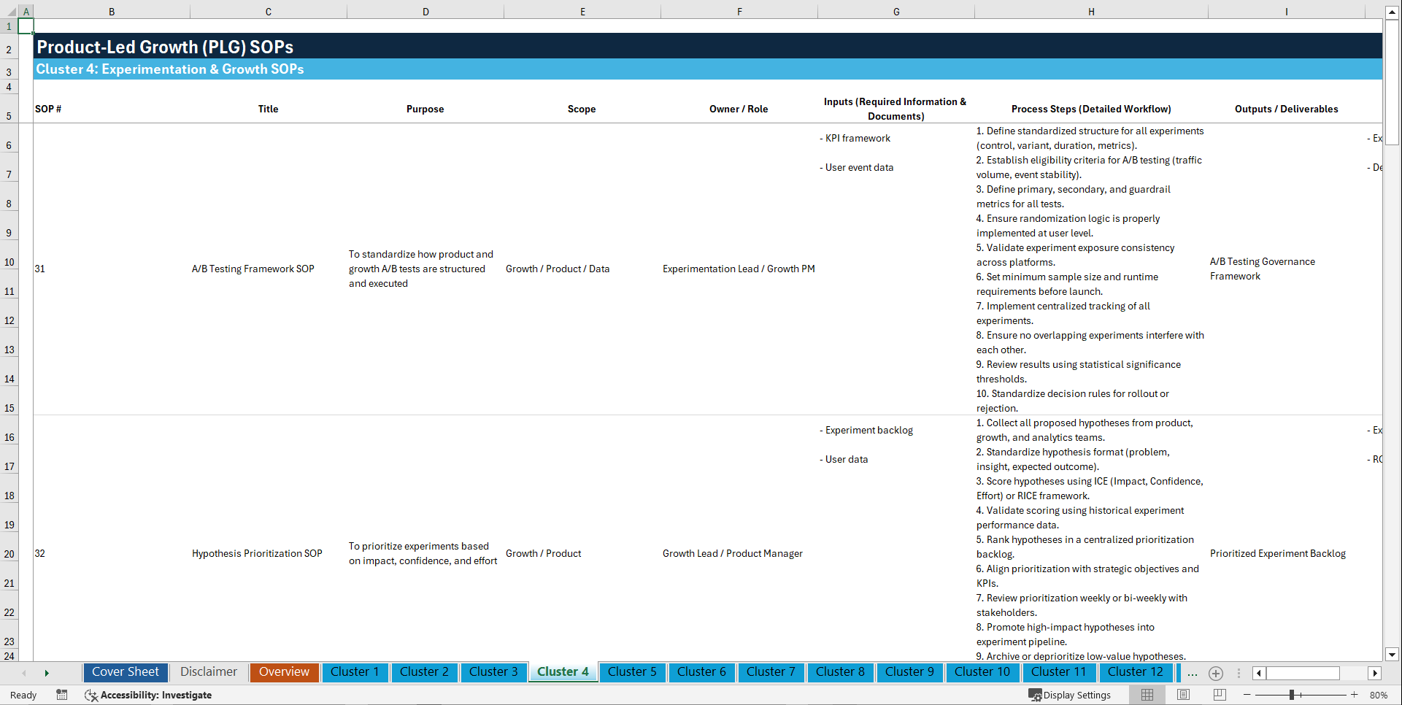Click the add new sheet plus icon
The height and width of the screenshot is (705, 1402).
coord(1215,673)
